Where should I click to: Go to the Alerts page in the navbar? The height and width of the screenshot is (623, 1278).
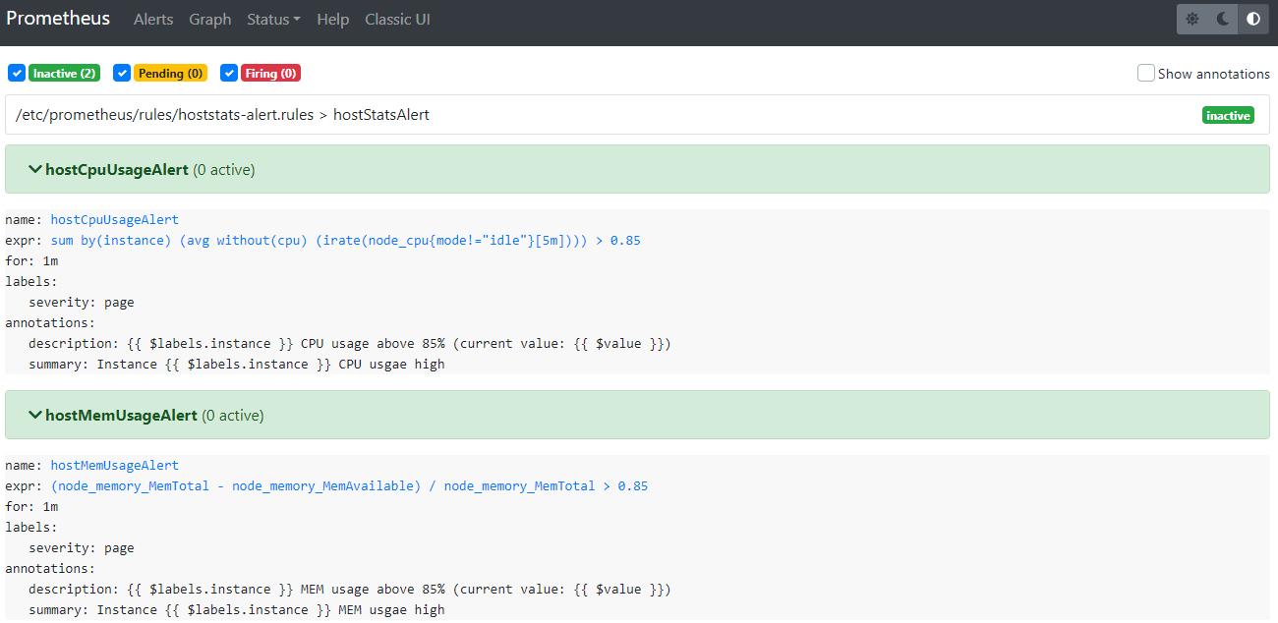click(153, 20)
